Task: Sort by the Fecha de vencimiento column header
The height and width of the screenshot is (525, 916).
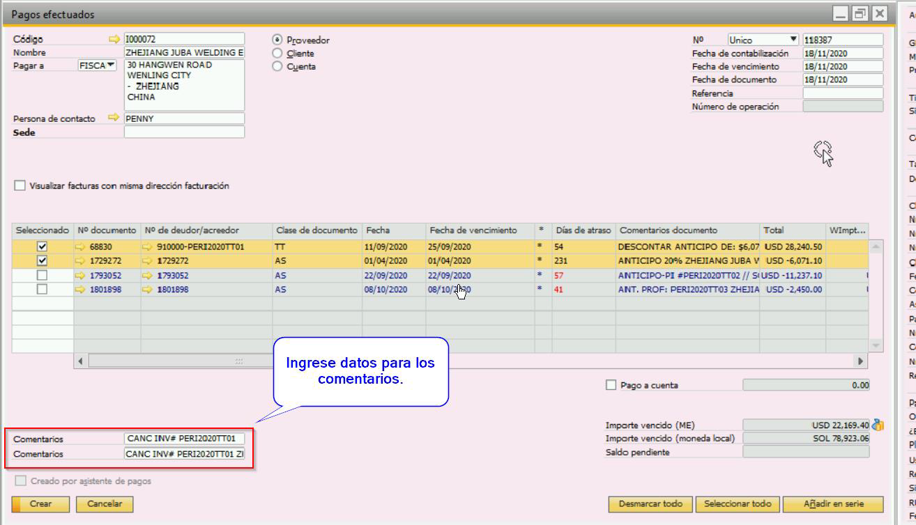Action: tap(480, 230)
